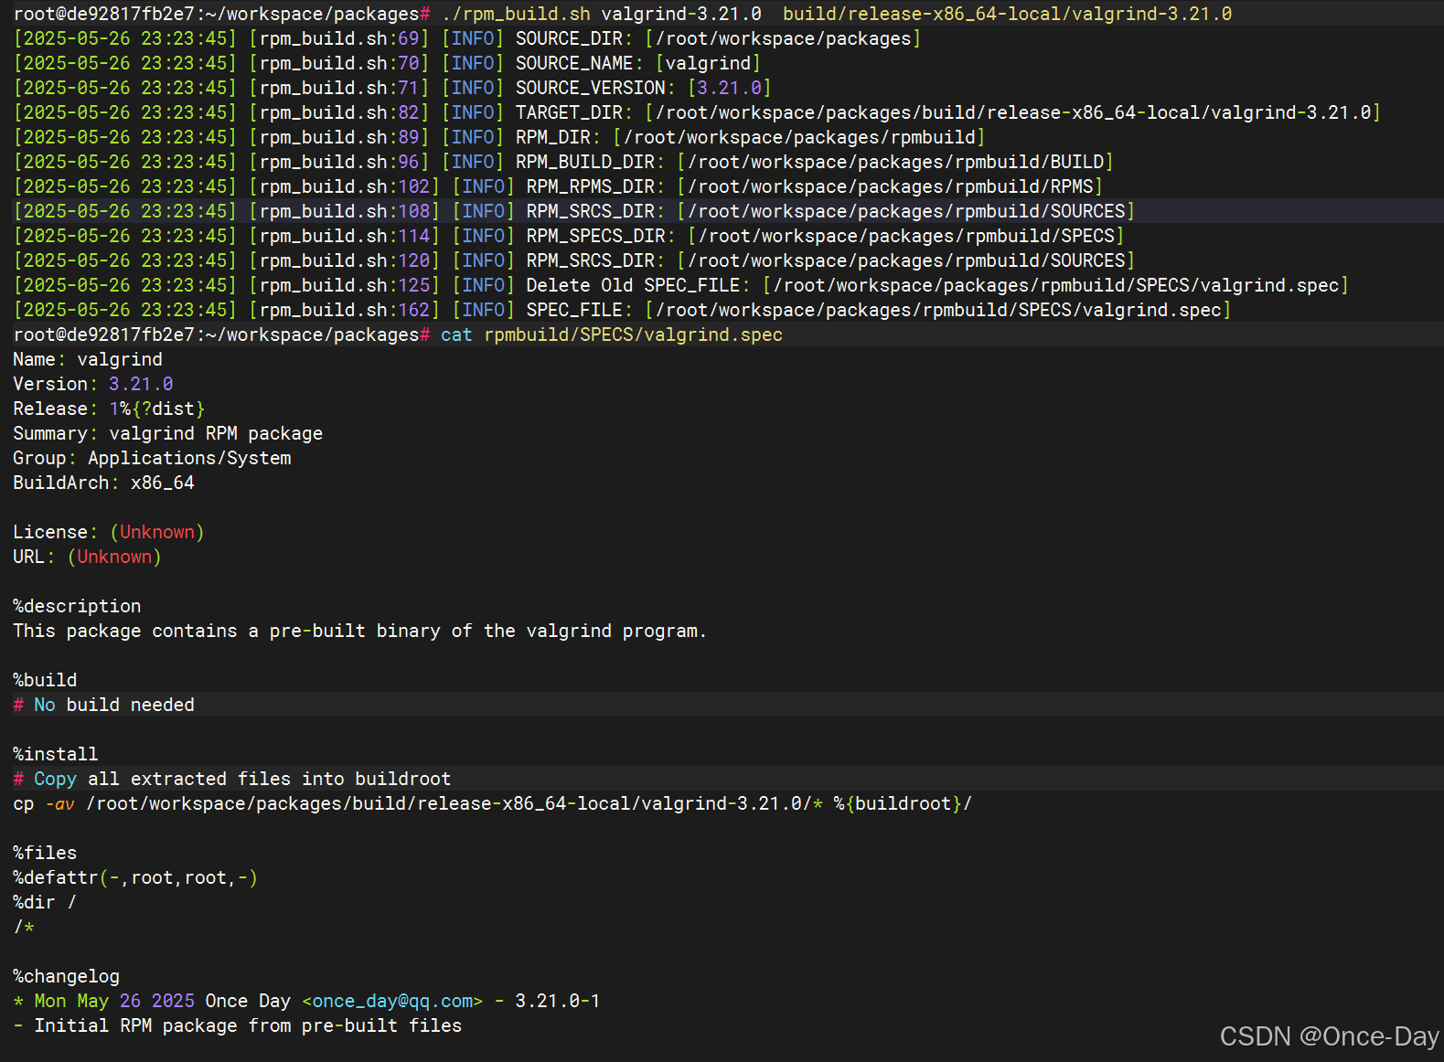Click the '%description' section header
Viewport: 1444px width, 1062px height.
77,606
